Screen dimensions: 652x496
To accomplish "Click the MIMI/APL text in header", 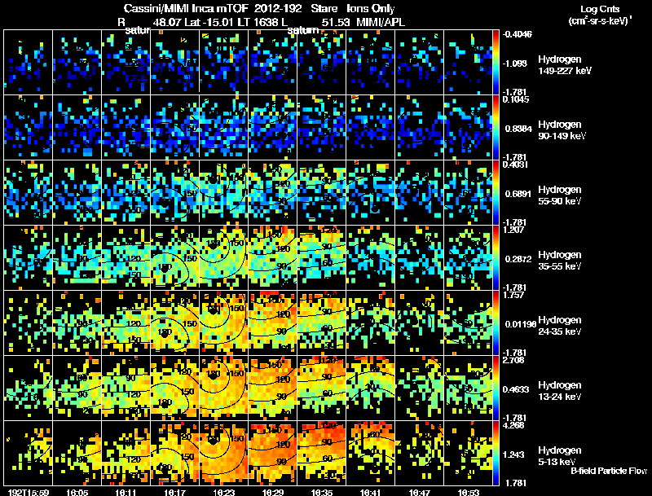I will pos(381,22).
